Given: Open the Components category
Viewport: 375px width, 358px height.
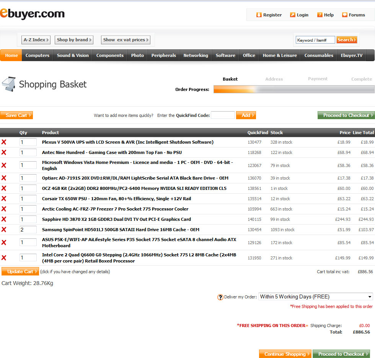Looking at the screenshot, I should (x=110, y=55).
